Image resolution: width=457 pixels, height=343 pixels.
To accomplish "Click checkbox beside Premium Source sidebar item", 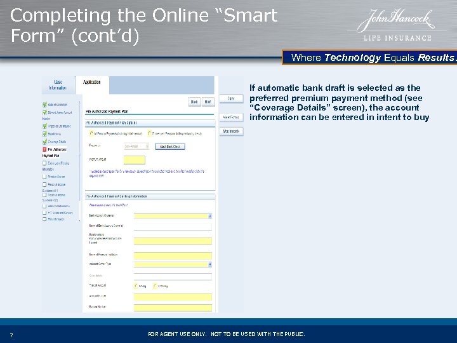I will (44, 177).
